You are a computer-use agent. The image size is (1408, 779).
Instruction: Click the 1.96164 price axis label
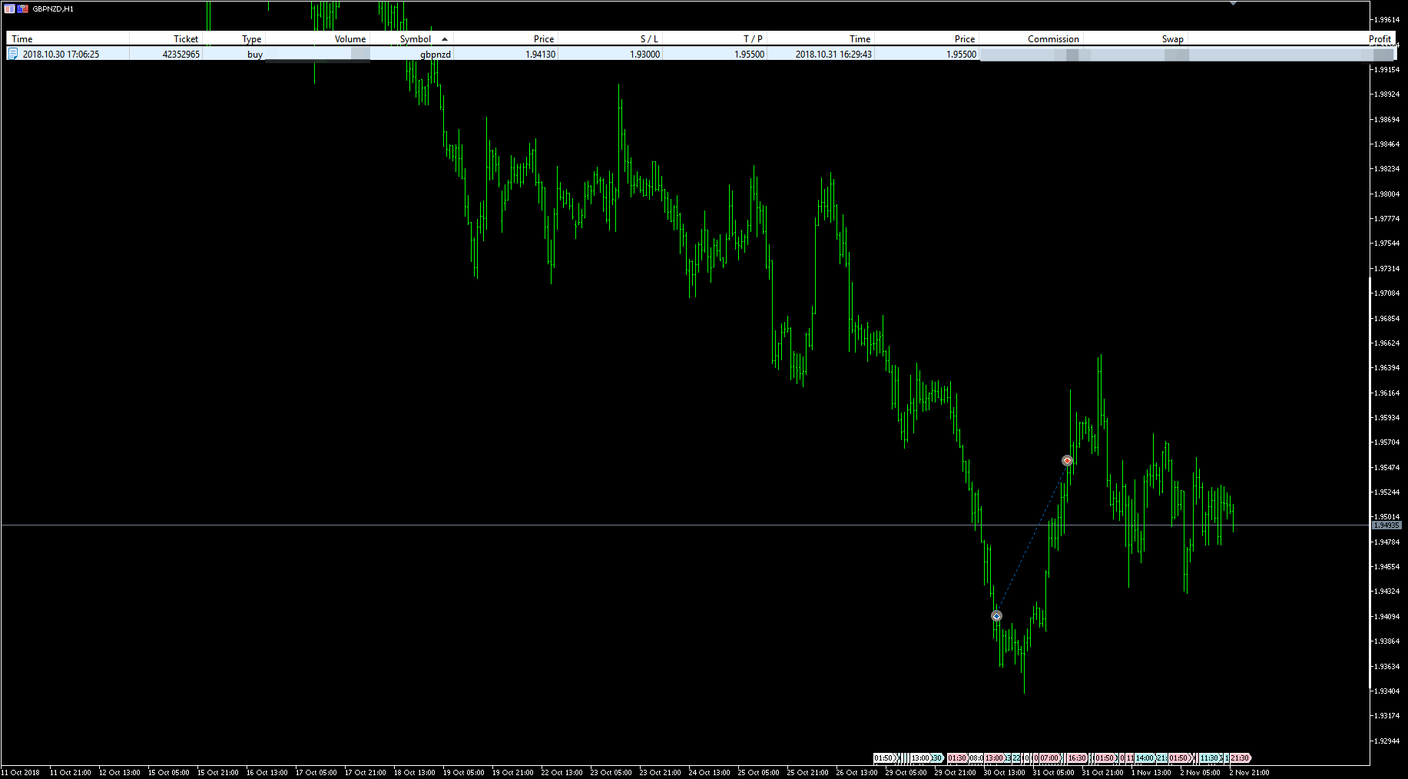click(x=1387, y=393)
